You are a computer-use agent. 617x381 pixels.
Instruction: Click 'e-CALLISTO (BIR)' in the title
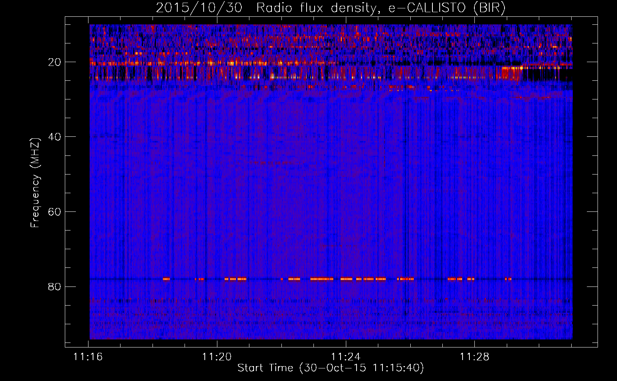tap(447, 8)
